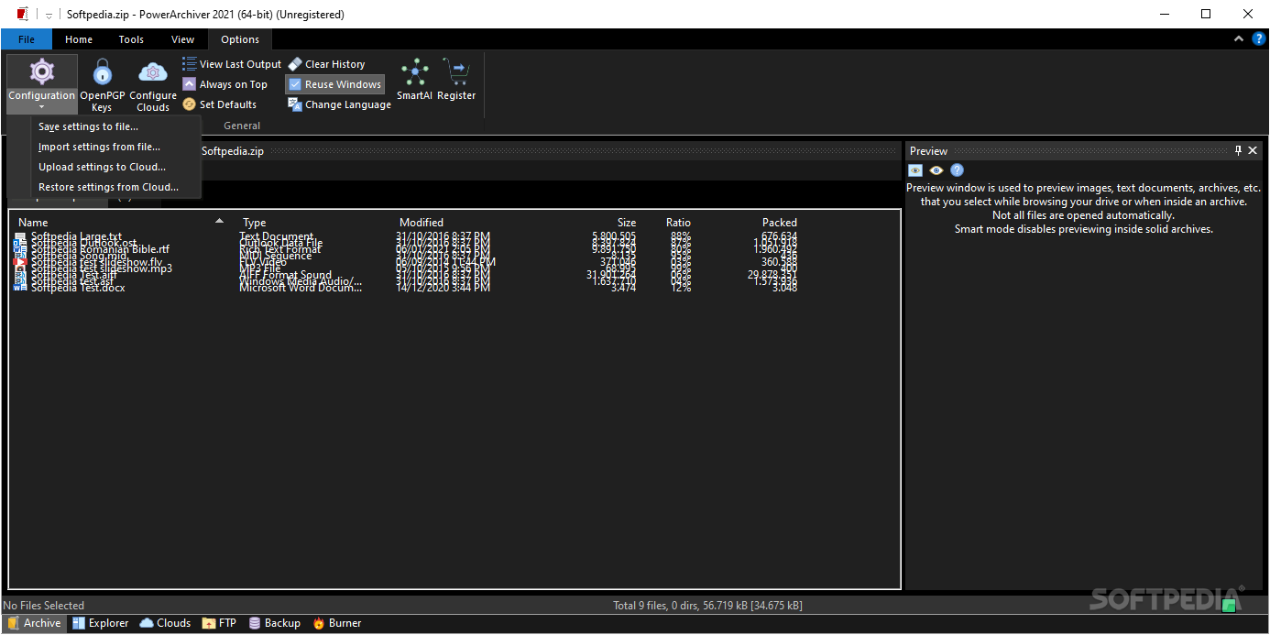Uncheck the Reuse Windows checkbox
This screenshot has height=635, width=1270.
pos(295,84)
